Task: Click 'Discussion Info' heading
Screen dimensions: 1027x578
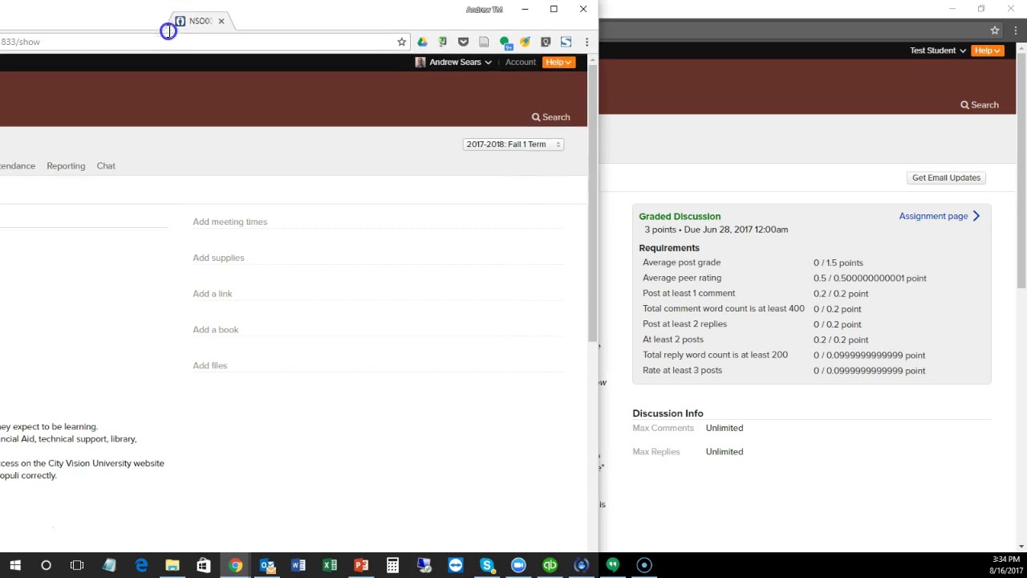Action: [x=668, y=413]
